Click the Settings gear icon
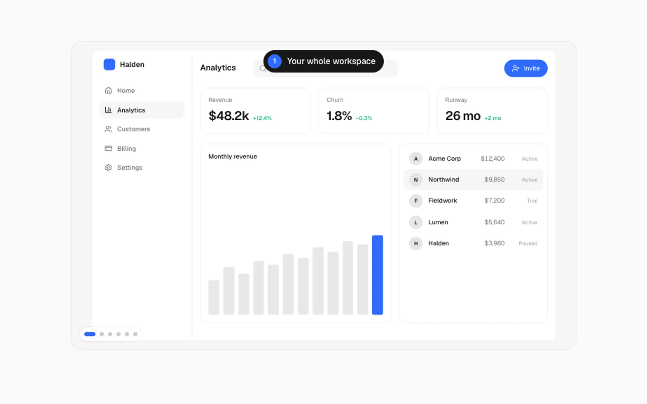Screen dimensions: 647x404 [108, 167]
